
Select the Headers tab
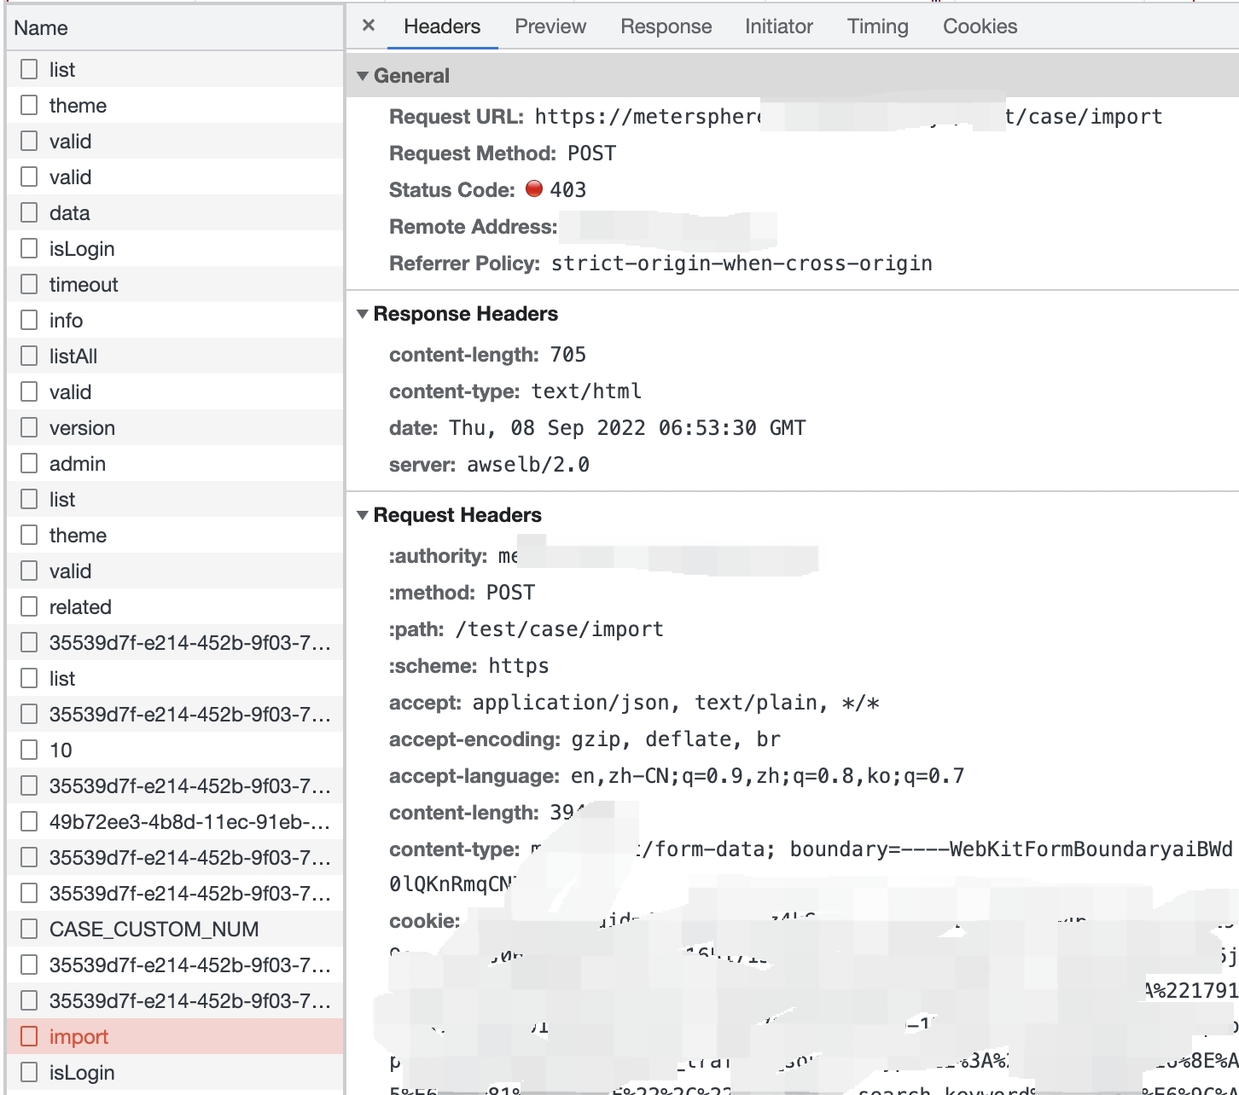coord(441,26)
